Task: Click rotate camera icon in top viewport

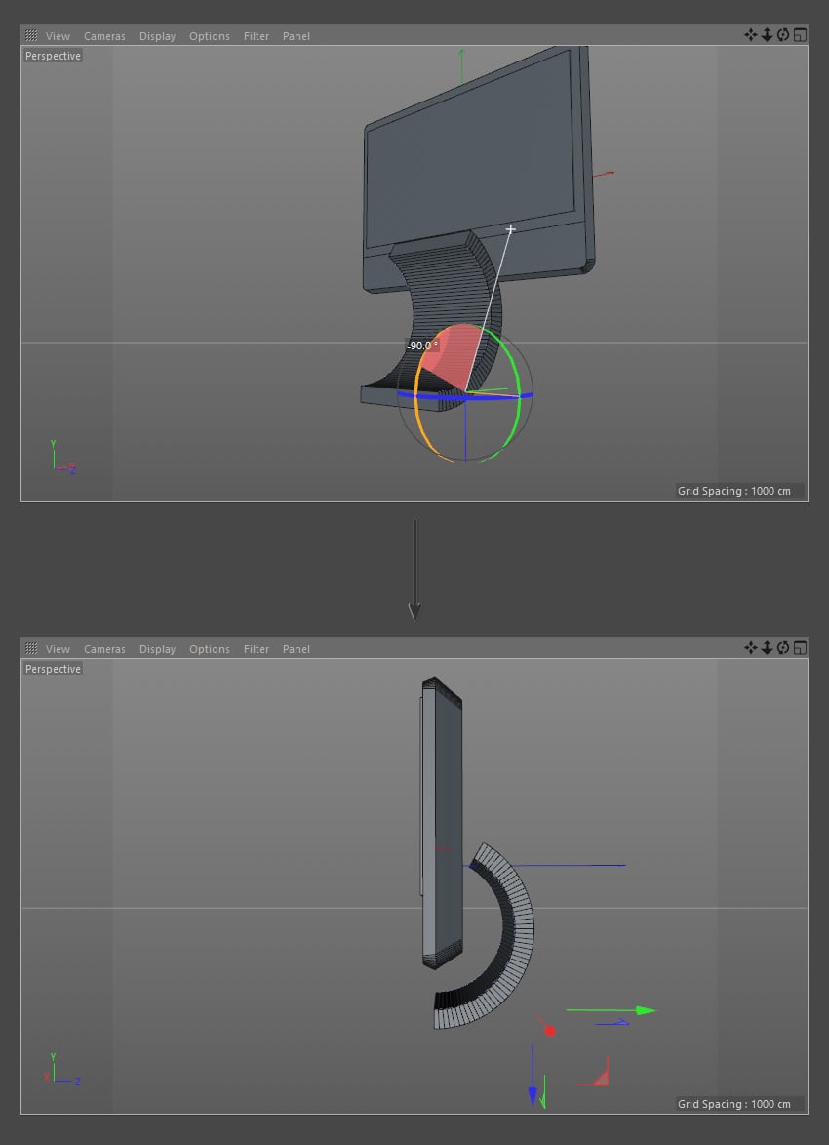Action: pyautogui.click(x=783, y=34)
